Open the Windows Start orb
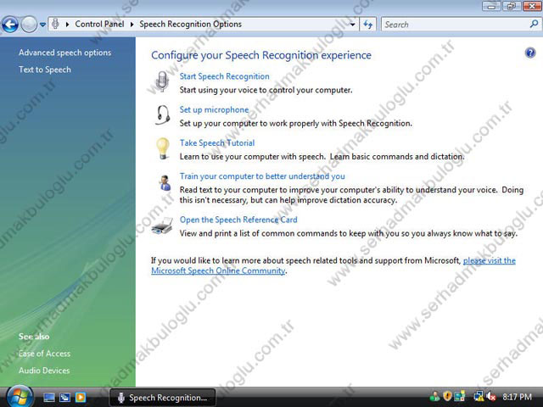The image size is (543, 407). coord(19,396)
